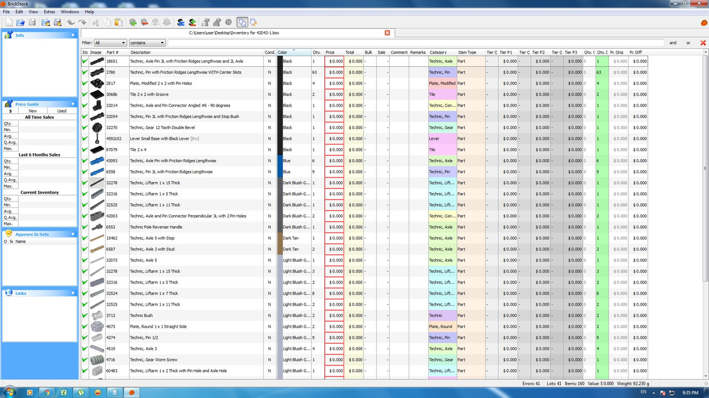Collapse the Price Guide panel with its arrow
Viewport: 709px width, 398px height.
point(73,104)
